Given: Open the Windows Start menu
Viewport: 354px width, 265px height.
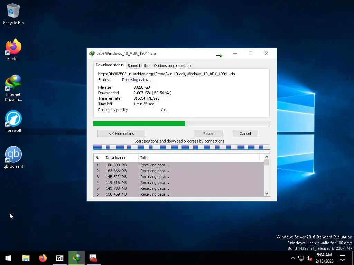Looking at the screenshot, I should point(8,258).
